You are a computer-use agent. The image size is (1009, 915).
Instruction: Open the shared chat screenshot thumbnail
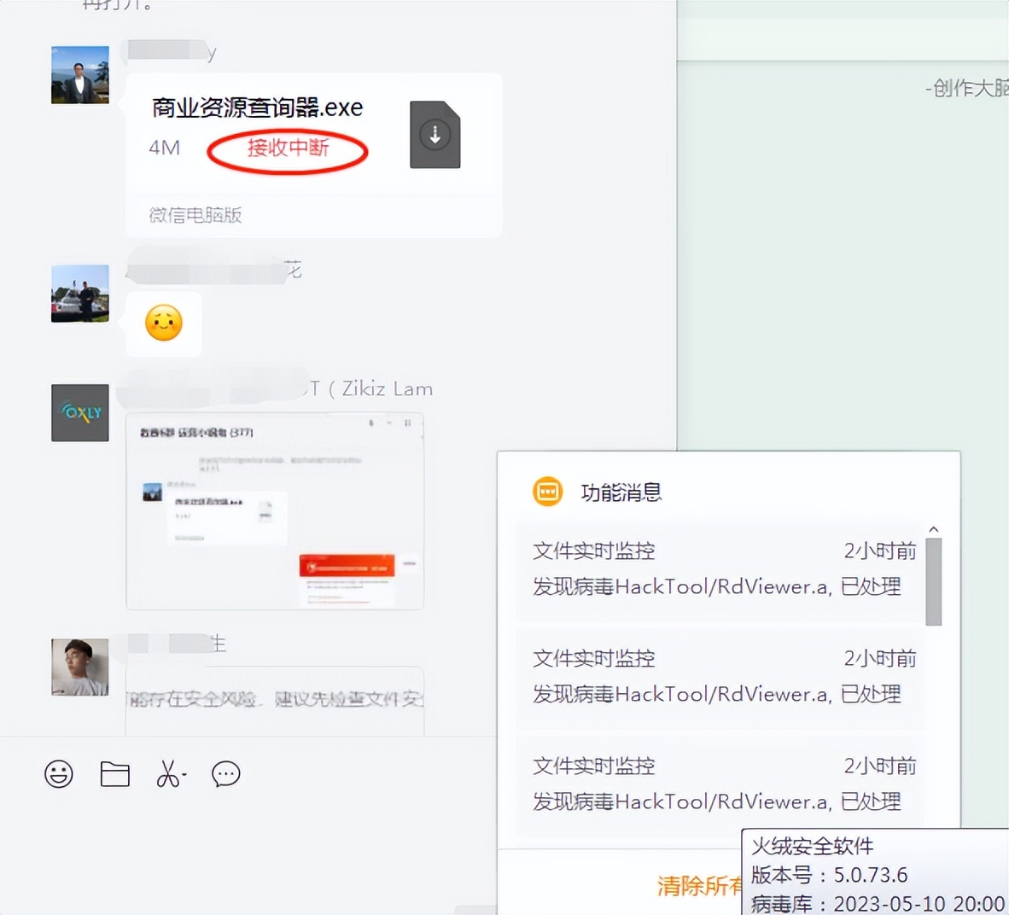275,511
